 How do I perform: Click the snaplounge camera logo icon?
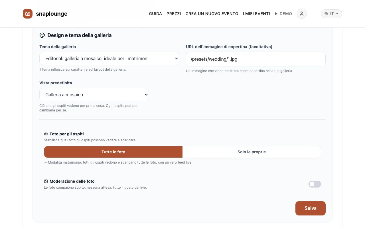(28, 14)
